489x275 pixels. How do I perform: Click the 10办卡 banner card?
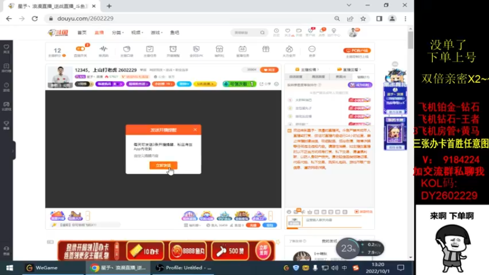point(145,251)
